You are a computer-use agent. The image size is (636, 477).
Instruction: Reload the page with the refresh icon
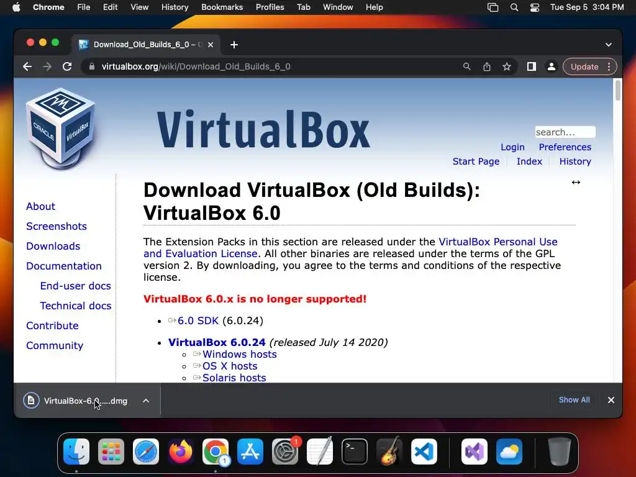coord(67,66)
